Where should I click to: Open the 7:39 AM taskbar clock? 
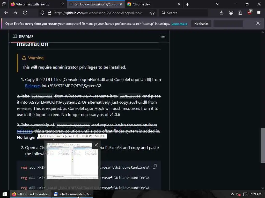pyautogui.click(x=256, y=194)
